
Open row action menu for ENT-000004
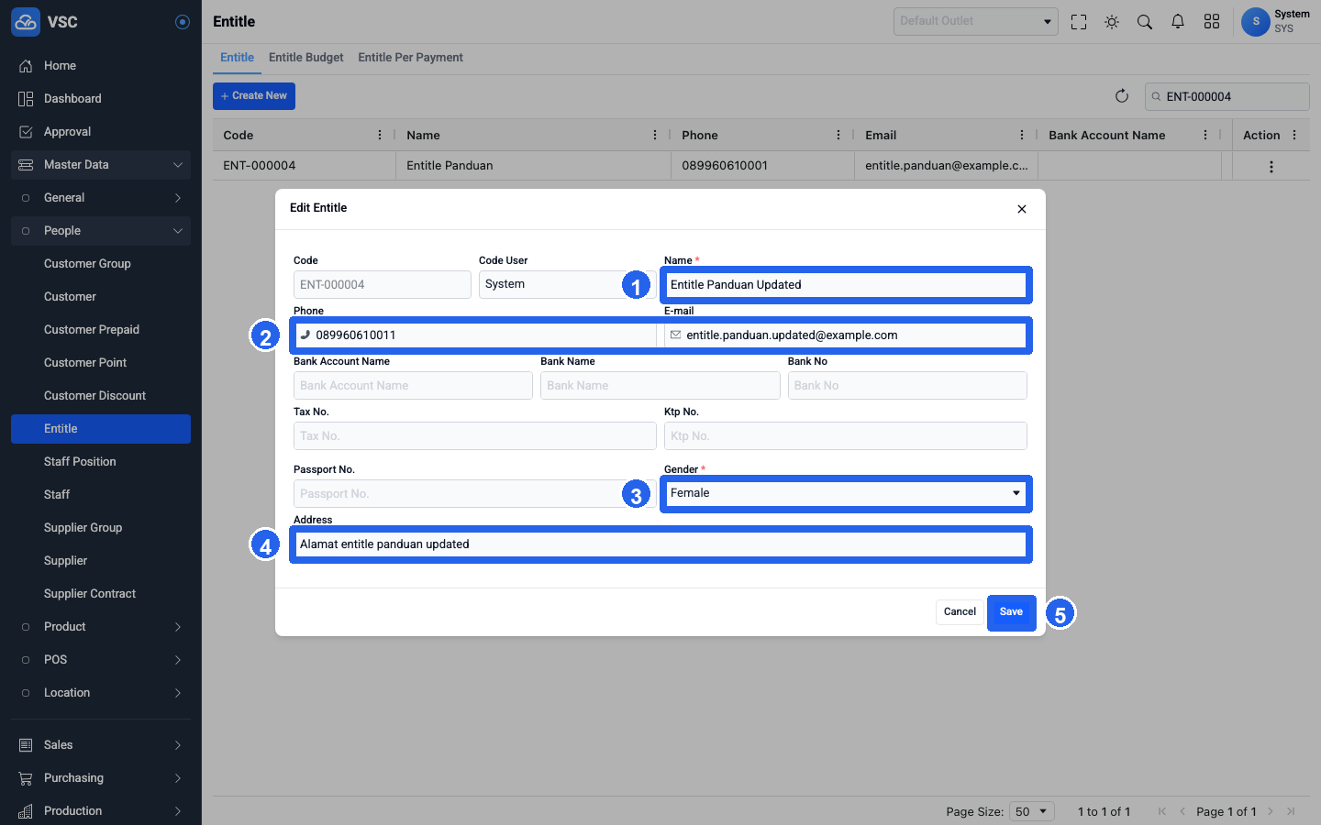(1271, 167)
